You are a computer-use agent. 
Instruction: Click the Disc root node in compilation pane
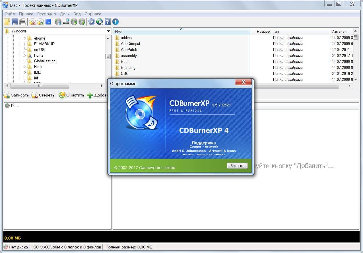coord(12,106)
